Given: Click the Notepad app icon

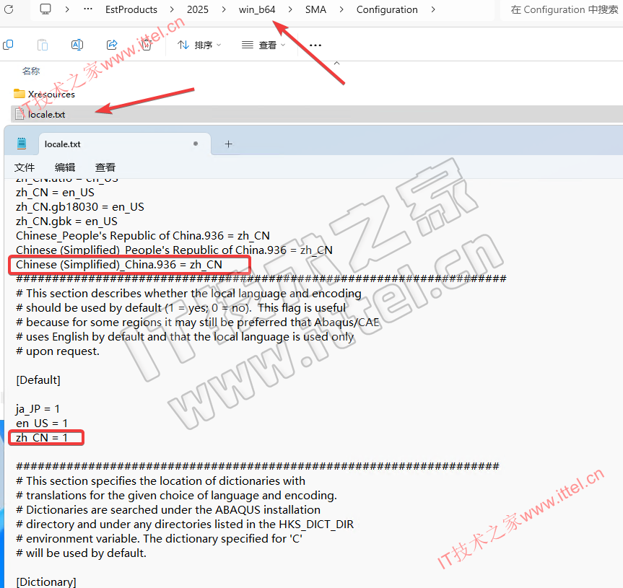Looking at the screenshot, I should [22, 144].
